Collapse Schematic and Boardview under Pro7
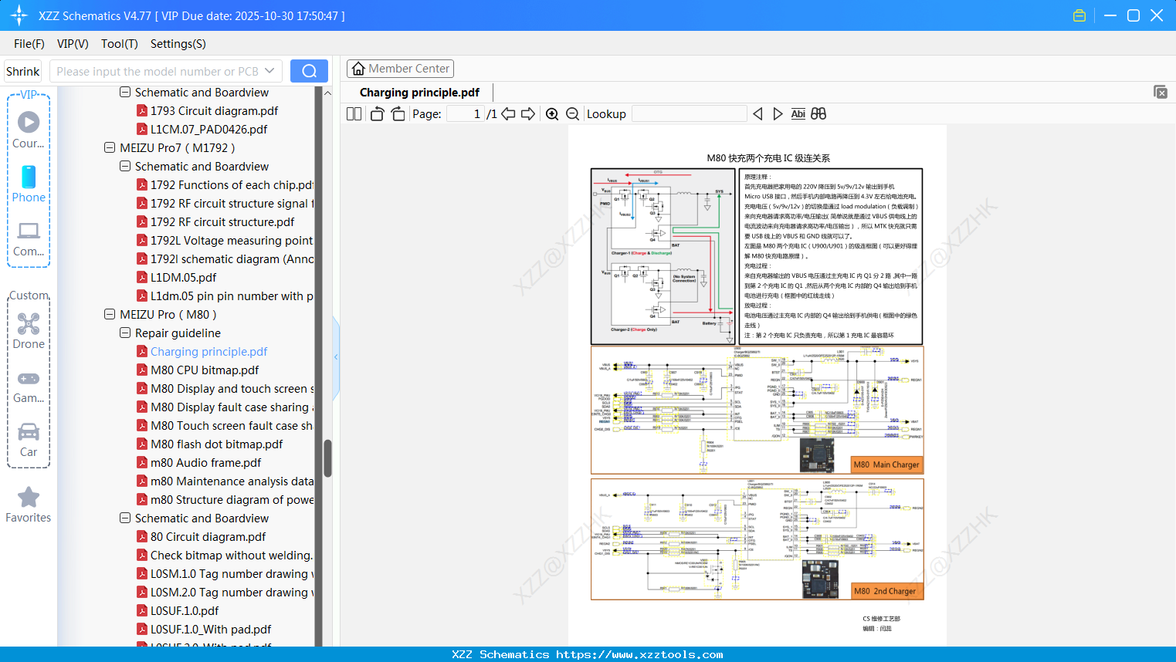1176x662 pixels. click(125, 166)
